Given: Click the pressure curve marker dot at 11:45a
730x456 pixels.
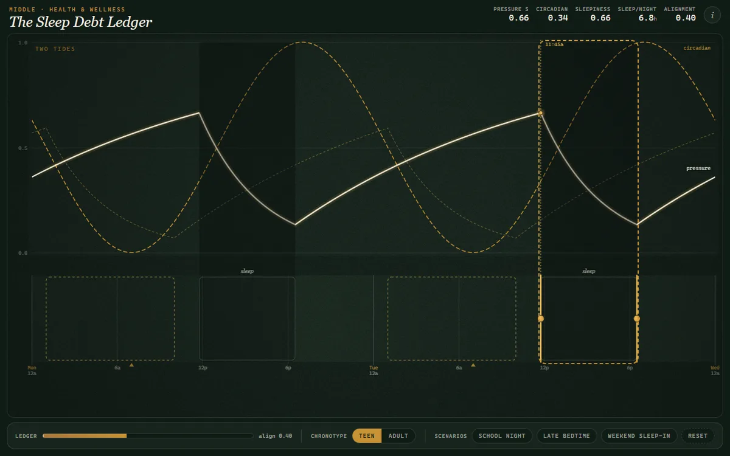Looking at the screenshot, I should (540, 113).
